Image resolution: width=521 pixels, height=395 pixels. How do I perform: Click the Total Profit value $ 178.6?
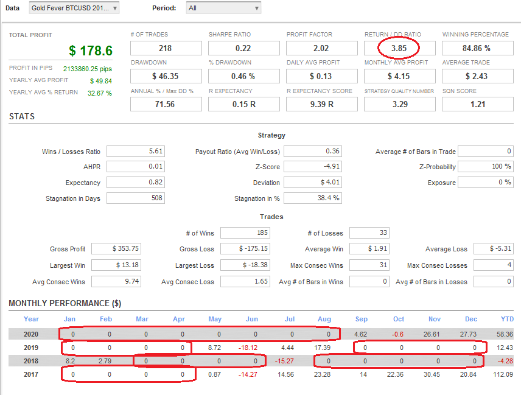pos(91,51)
